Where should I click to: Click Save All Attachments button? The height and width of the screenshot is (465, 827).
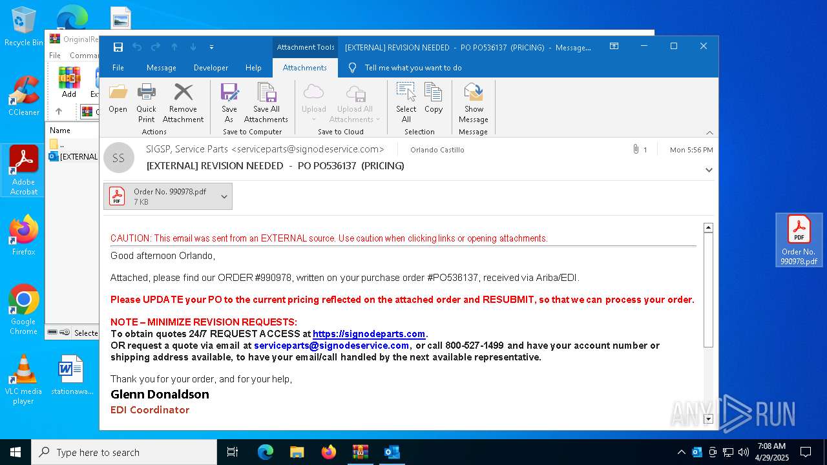[266, 103]
